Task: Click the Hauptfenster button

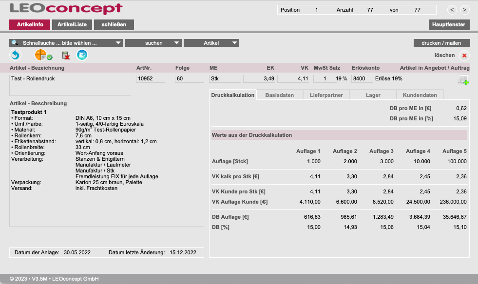Action: click(449, 24)
